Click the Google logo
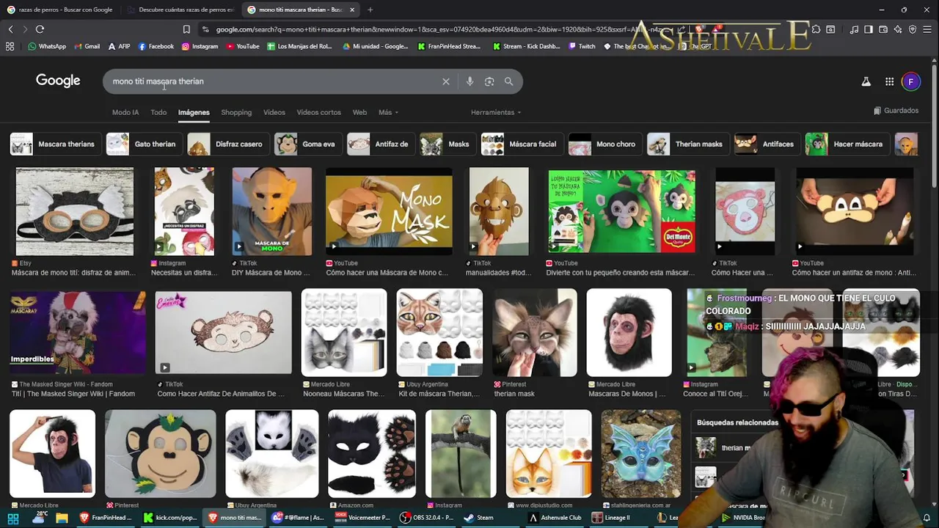Image resolution: width=939 pixels, height=528 pixels. tap(58, 81)
